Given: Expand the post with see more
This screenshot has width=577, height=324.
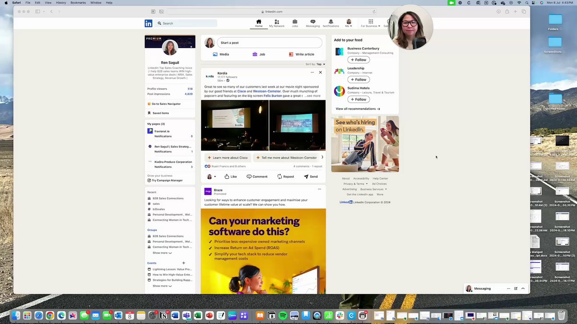Looking at the screenshot, I should (313, 96).
